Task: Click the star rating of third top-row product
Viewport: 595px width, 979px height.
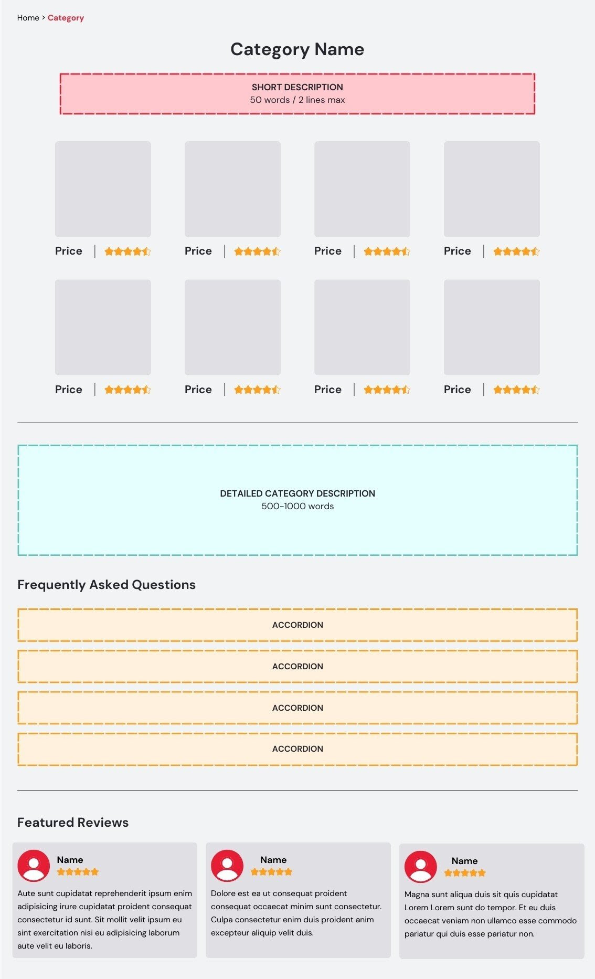Action: coord(387,251)
